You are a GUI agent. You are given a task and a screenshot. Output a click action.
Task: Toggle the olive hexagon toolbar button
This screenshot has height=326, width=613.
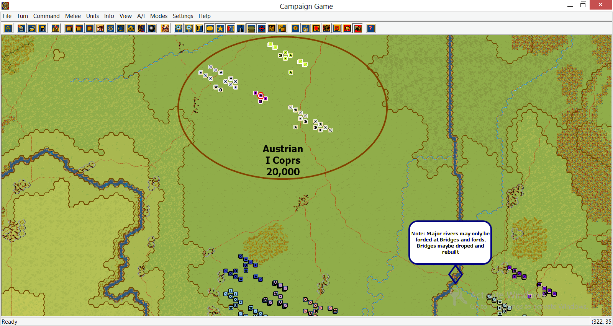(x=251, y=28)
